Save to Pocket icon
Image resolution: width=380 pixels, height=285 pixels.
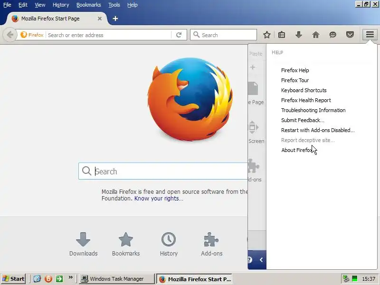350,35
